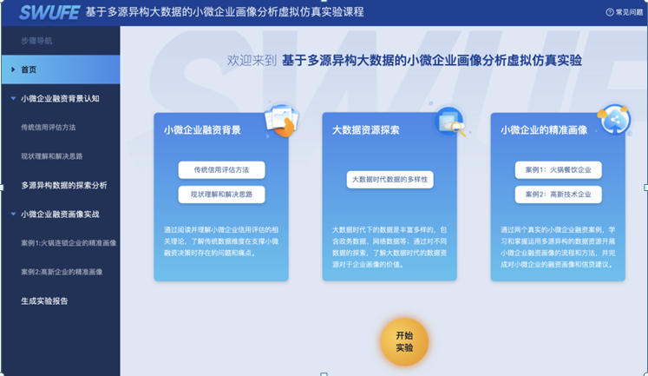This screenshot has width=648, height=376.
Task: Click the 常见问题 question mark icon
Action: click(x=609, y=12)
